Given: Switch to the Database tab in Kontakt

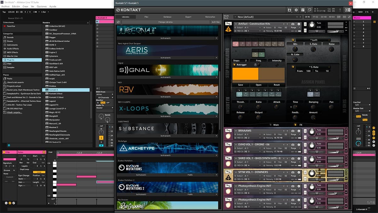Looking at the screenshot, I should pyautogui.click(x=168, y=17).
